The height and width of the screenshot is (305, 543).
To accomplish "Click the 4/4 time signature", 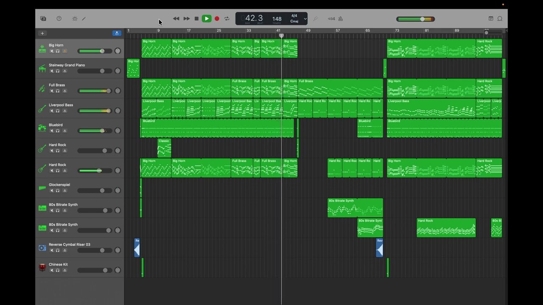I will pos(294,16).
